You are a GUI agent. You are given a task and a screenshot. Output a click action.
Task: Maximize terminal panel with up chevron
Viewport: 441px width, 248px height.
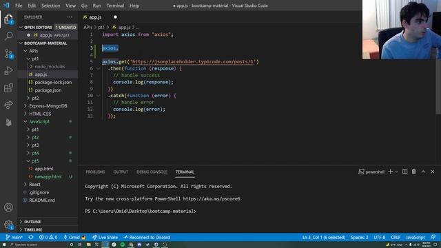point(423,172)
